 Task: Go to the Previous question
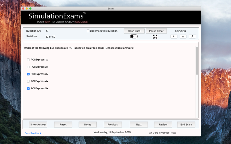[x=113, y=124]
